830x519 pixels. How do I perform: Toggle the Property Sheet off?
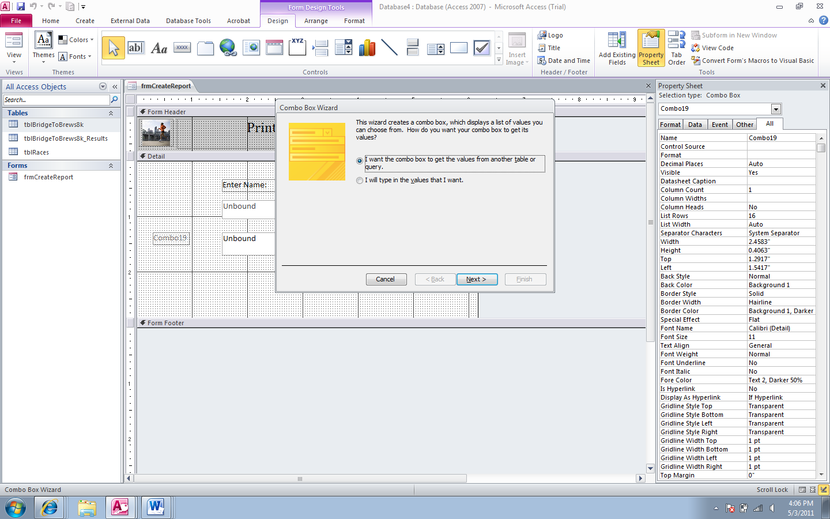tap(651, 47)
